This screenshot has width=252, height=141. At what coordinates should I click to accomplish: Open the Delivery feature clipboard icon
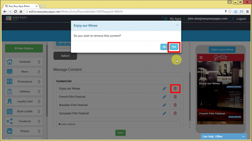9,91
